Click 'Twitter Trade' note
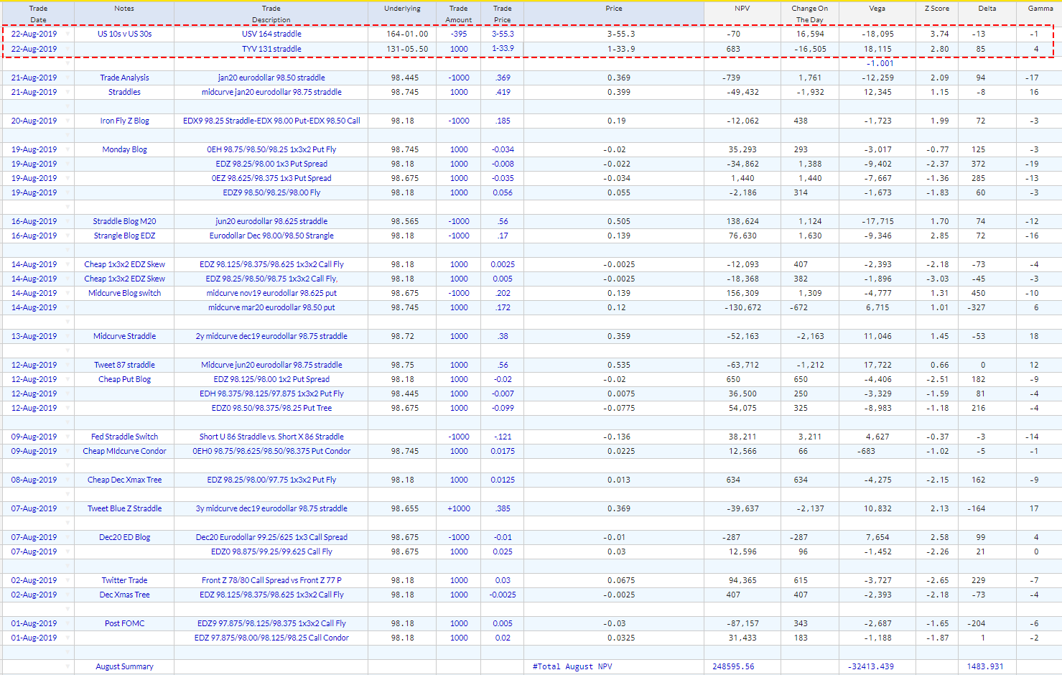 (x=125, y=580)
